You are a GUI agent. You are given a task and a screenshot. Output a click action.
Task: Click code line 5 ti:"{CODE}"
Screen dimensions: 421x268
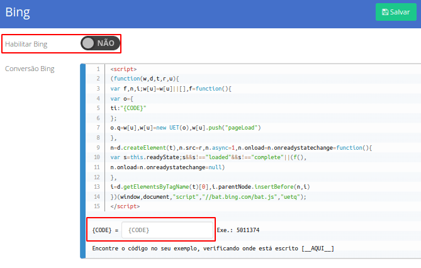click(128, 108)
